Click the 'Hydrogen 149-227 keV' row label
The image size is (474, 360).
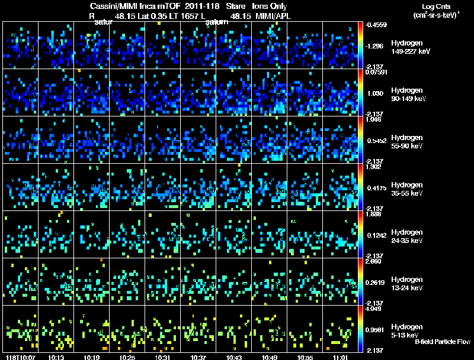[x=410, y=47]
